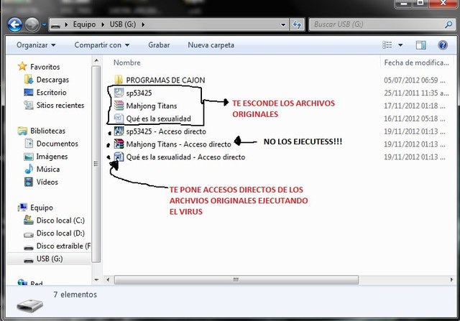Expand the arrow after USB (G:) breadcrumb
Screen dimensions: 460x321
143,24
